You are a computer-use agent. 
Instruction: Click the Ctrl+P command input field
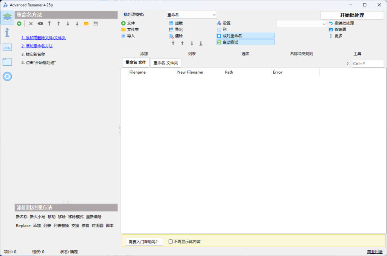368,63
